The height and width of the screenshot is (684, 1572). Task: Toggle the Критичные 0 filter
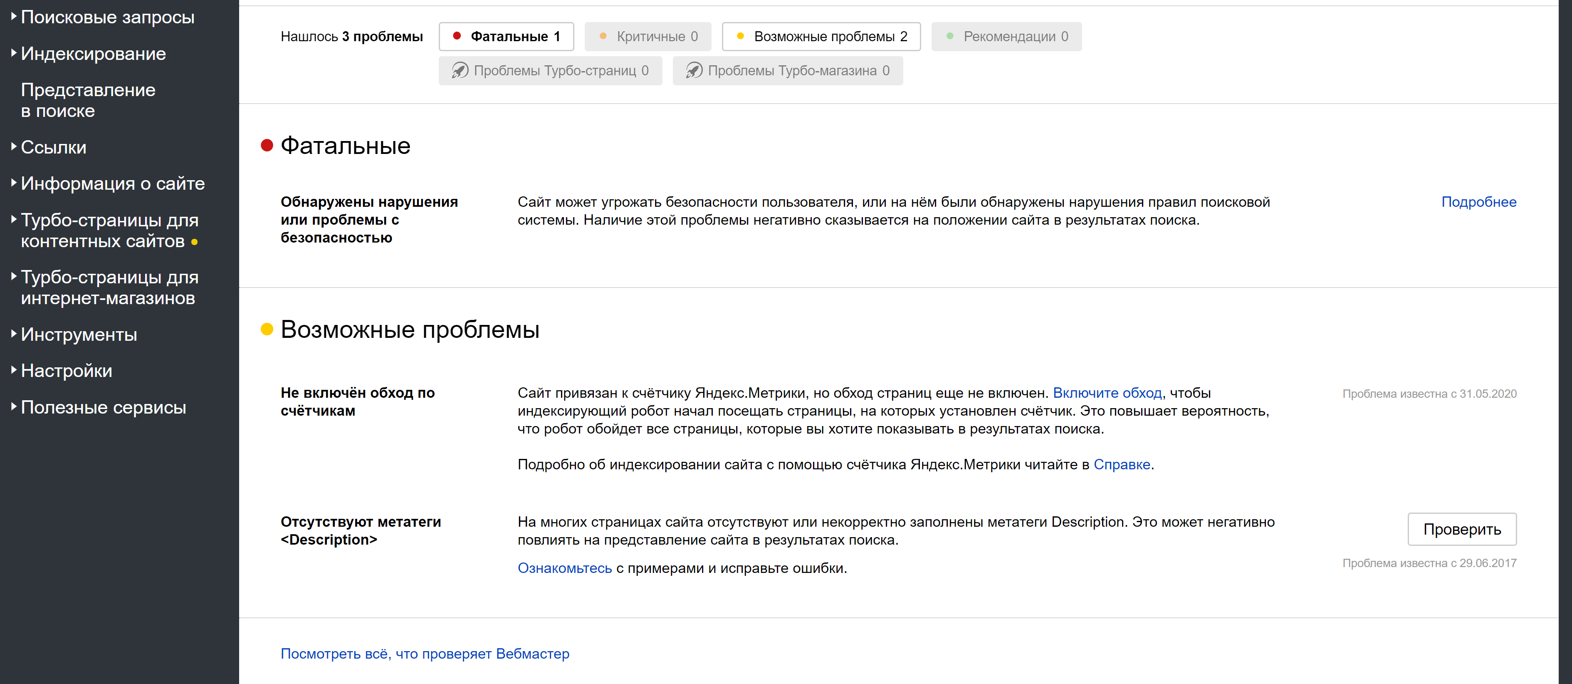(x=648, y=37)
